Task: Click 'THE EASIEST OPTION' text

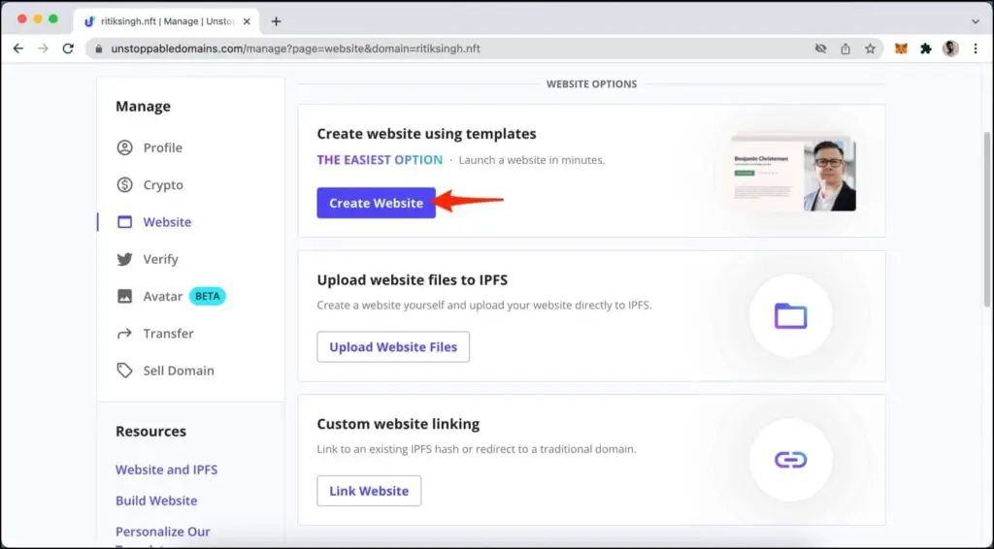Action: pyautogui.click(x=380, y=160)
